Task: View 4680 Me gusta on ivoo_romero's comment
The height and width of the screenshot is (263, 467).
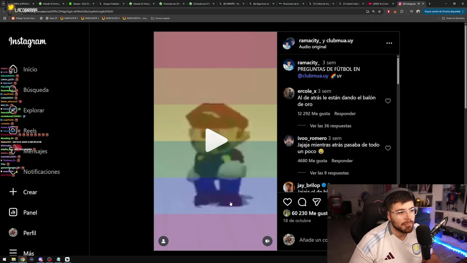Action: pyautogui.click(x=312, y=161)
